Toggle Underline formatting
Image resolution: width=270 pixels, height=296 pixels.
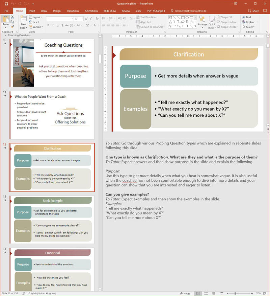57,25
